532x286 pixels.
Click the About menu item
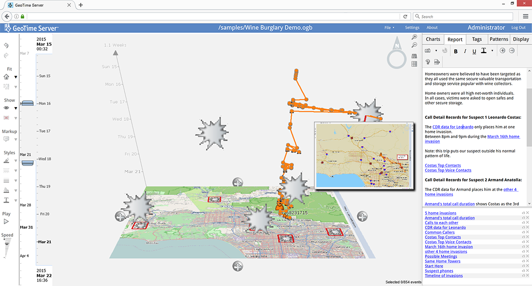click(x=432, y=28)
